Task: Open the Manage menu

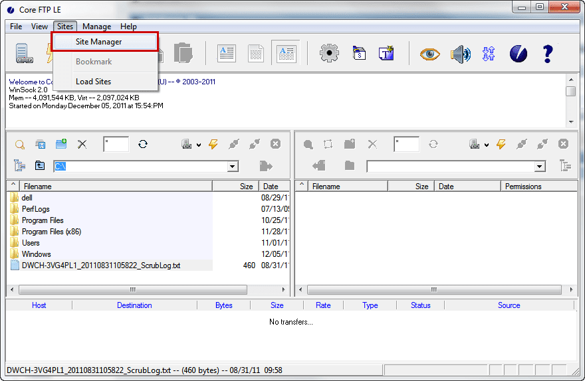Action: [96, 27]
